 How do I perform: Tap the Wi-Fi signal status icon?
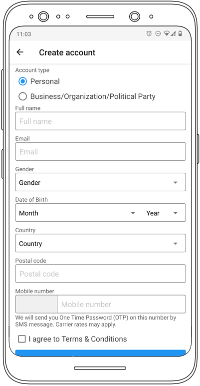click(167, 33)
